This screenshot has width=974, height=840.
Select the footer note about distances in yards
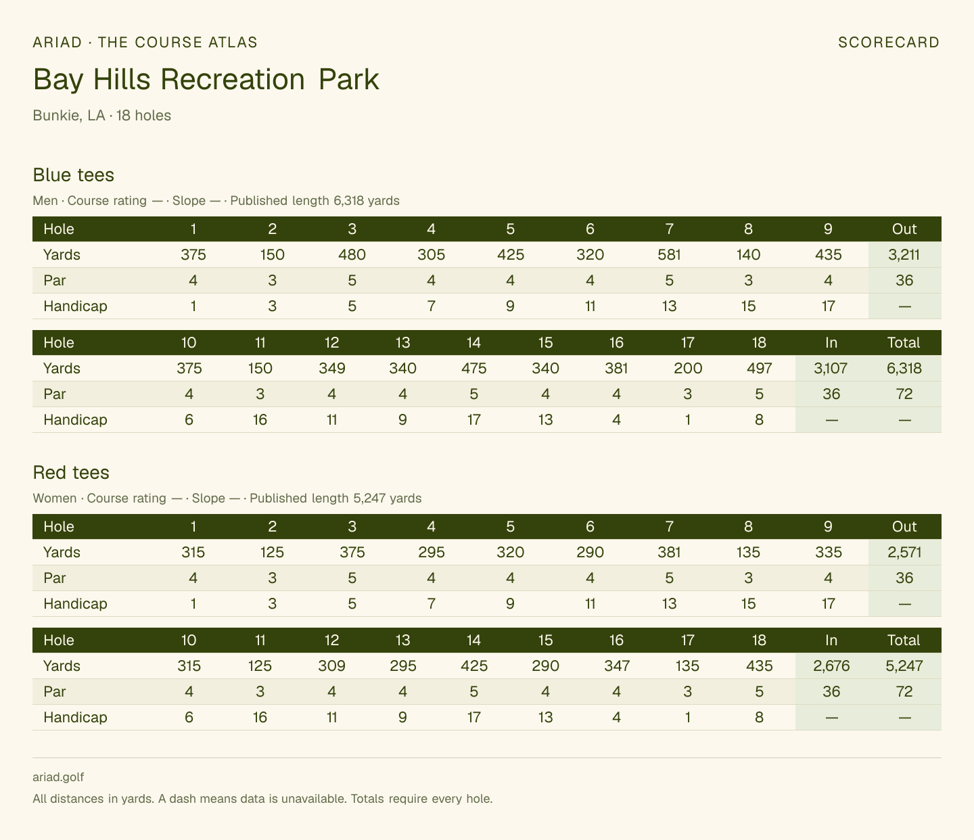262,799
